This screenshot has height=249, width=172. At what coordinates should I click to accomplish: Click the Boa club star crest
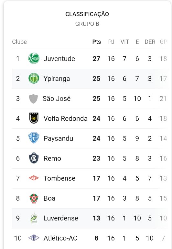(x=34, y=198)
